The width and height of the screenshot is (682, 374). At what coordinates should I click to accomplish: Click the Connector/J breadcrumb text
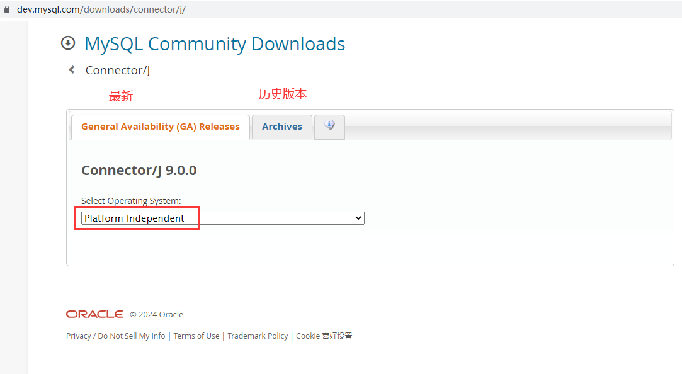tap(117, 70)
